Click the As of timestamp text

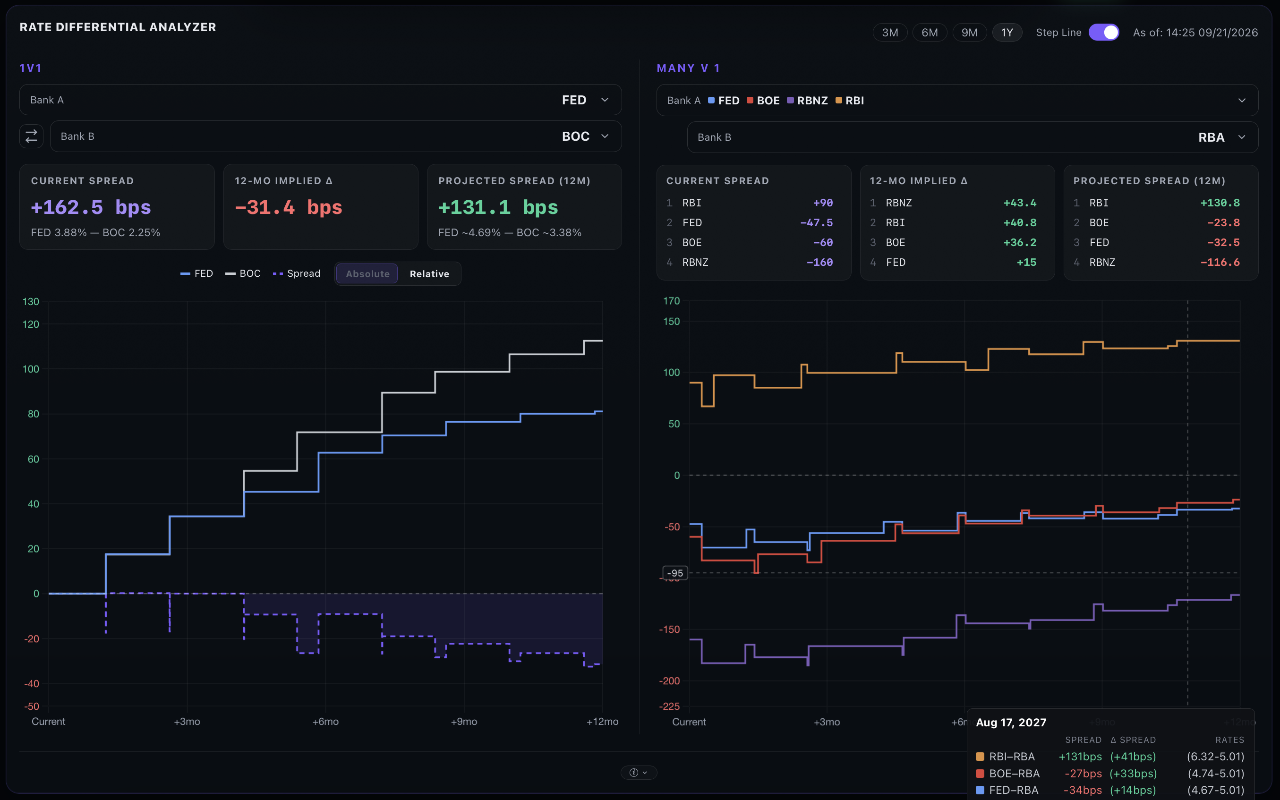click(x=1195, y=33)
